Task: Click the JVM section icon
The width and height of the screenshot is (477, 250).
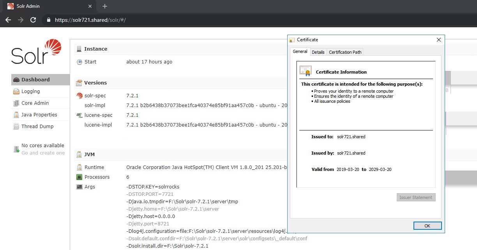Action: pos(79,155)
